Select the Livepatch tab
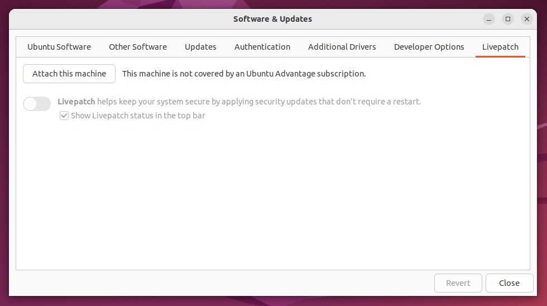Viewport: 547px width, 306px height. (500, 47)
